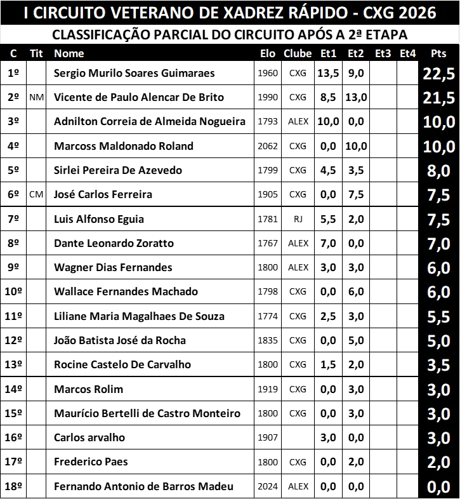This screenshot has height=499, width=460.
Task: Click the Et3 column header
Action: (x=383, y=54)
